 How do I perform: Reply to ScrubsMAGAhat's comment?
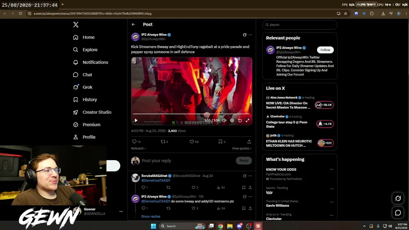coord(143,188)
